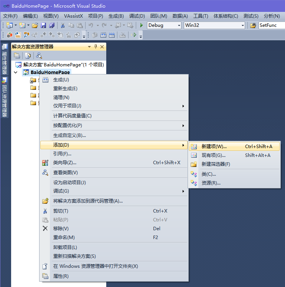
Task: Open the Solution Explorer window position dropdown
Action: [89, 47]
